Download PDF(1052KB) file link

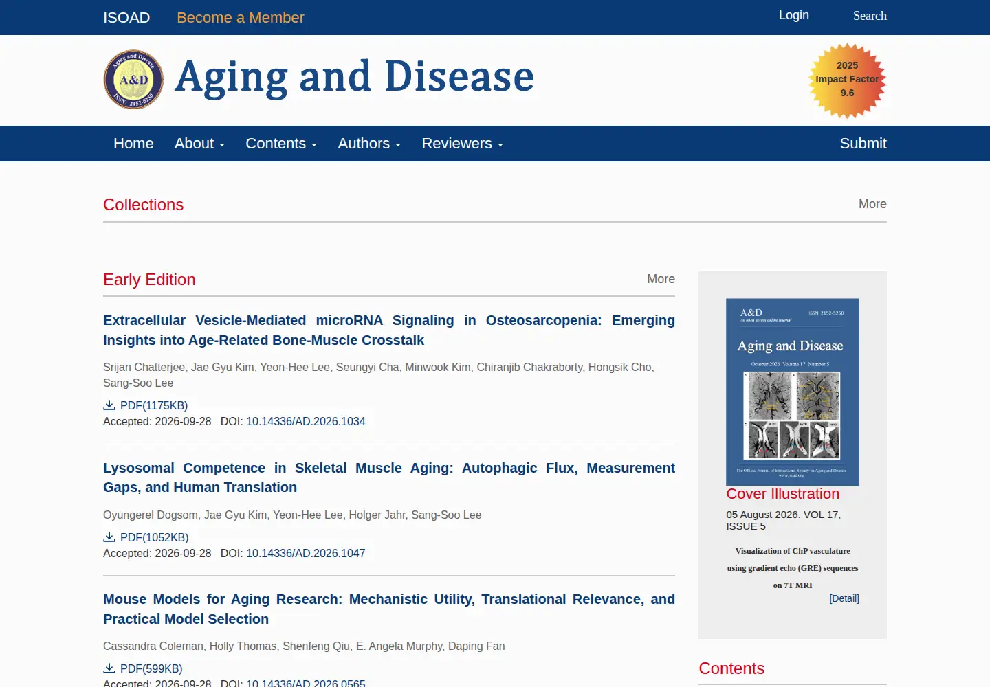154,537
